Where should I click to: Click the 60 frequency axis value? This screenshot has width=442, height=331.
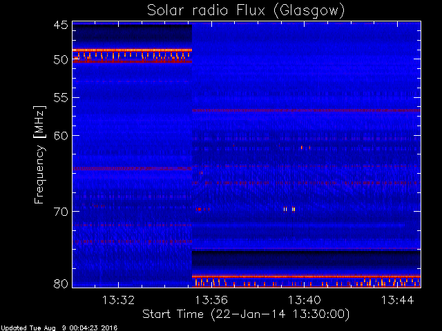(61, 136)
